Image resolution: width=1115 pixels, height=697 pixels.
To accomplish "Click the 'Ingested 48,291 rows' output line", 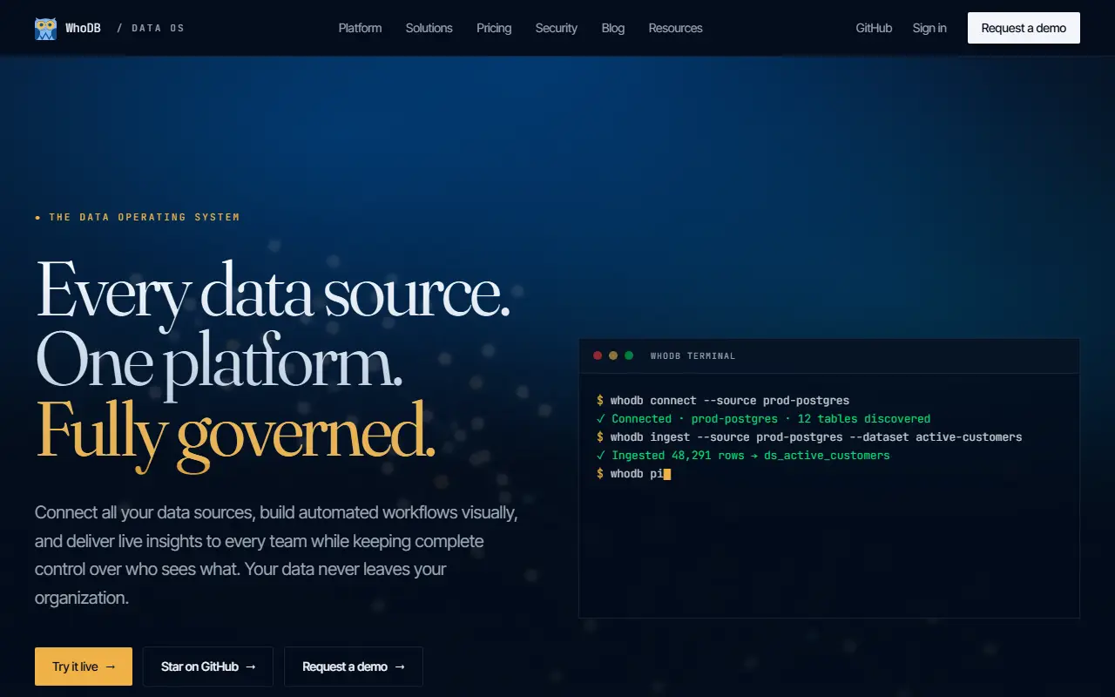I will [743, 456].
